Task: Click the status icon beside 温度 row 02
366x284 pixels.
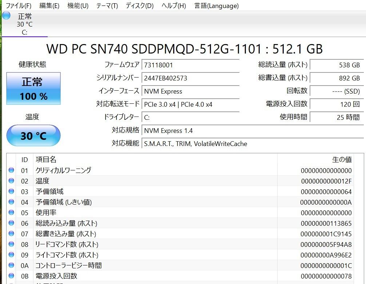Action: click(11, 181)
